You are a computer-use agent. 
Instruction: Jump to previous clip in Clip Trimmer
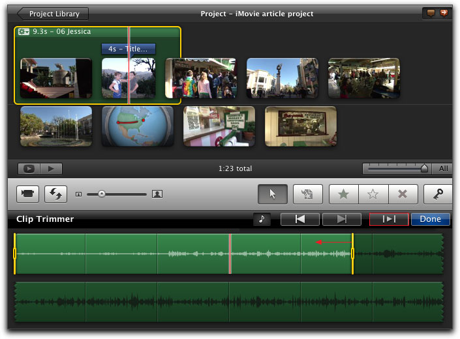coord(300,219)
